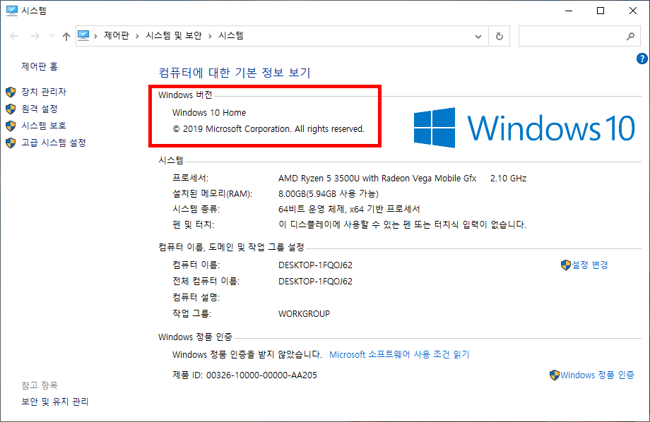
Task: Open the address bar history dropdown
Action: (x=478, y=37)
